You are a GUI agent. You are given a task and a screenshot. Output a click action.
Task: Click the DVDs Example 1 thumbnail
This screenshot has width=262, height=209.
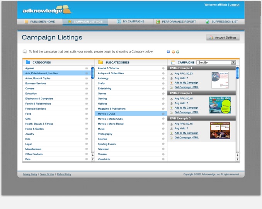click(x=220, y=80)
